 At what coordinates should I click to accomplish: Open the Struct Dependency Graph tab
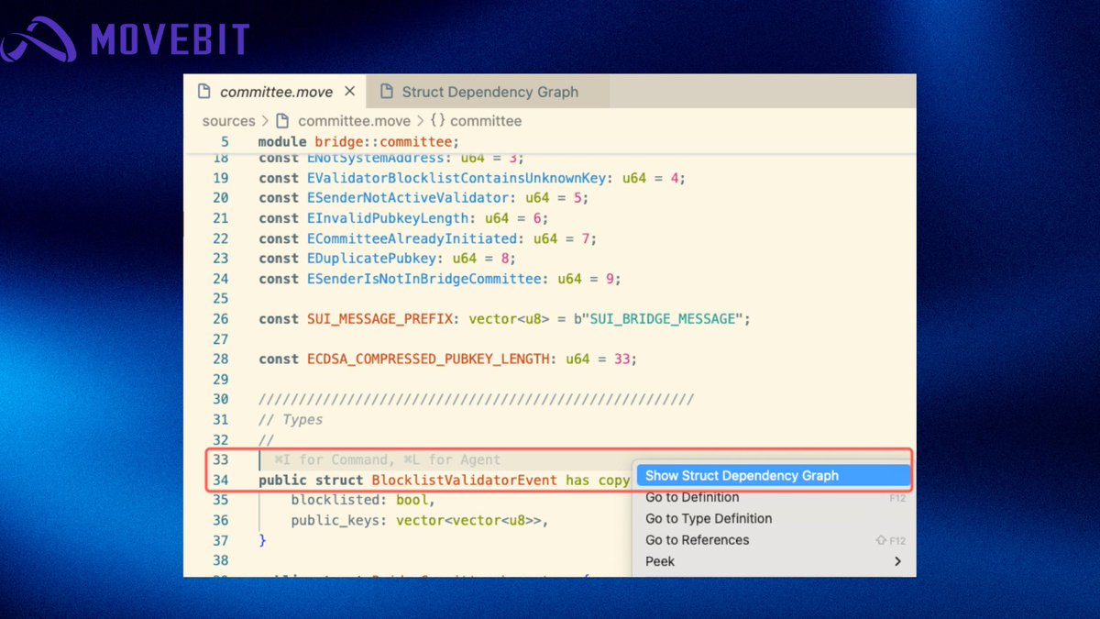point(488,92)
